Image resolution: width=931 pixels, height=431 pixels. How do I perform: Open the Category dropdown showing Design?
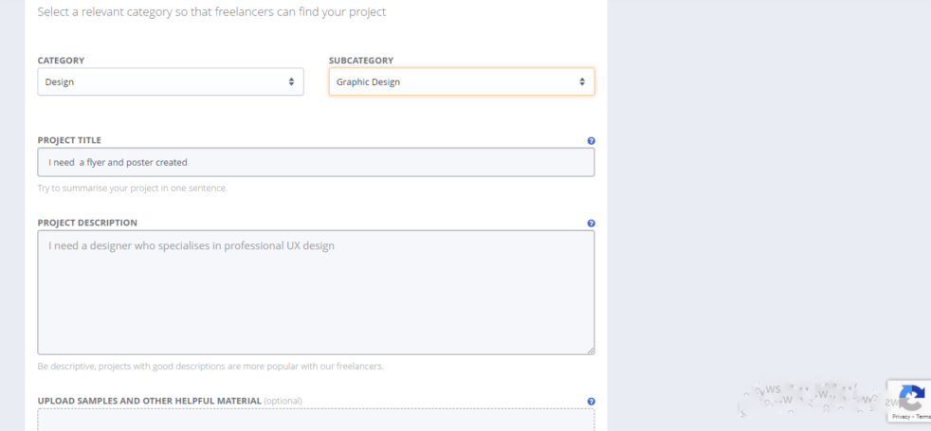pyautogui.click(x=171, y=81)
